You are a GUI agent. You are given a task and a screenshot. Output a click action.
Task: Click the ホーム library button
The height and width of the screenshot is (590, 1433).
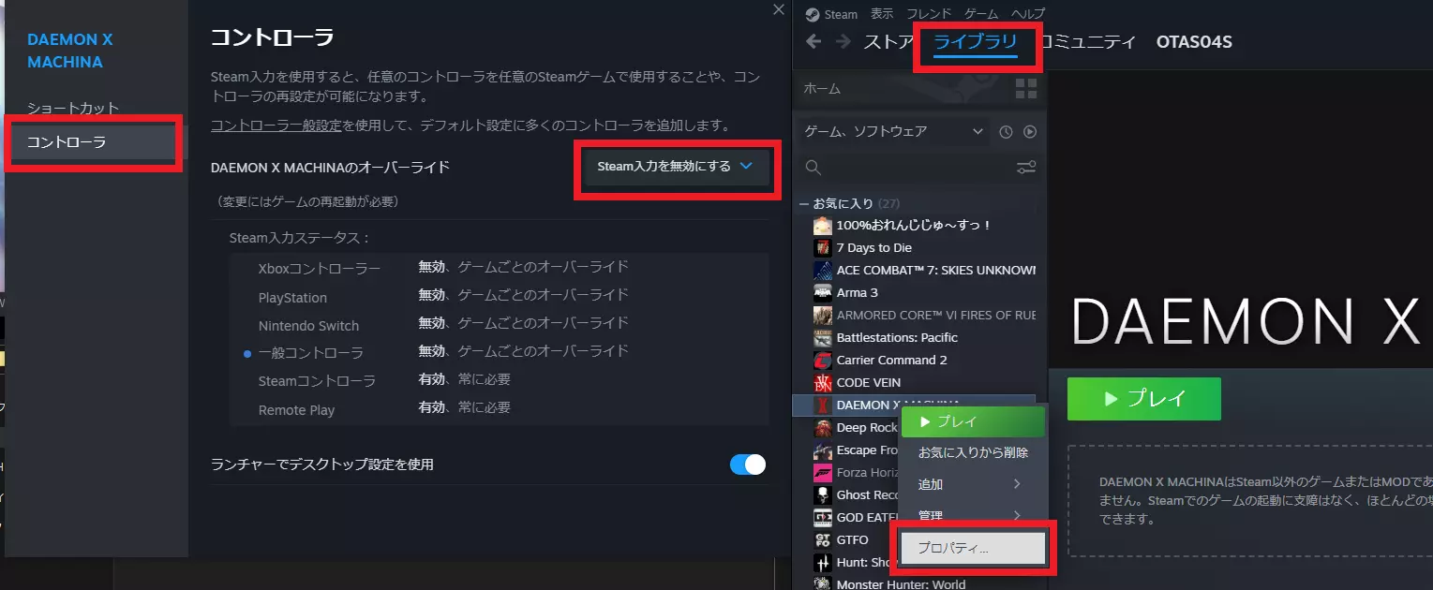903,89
